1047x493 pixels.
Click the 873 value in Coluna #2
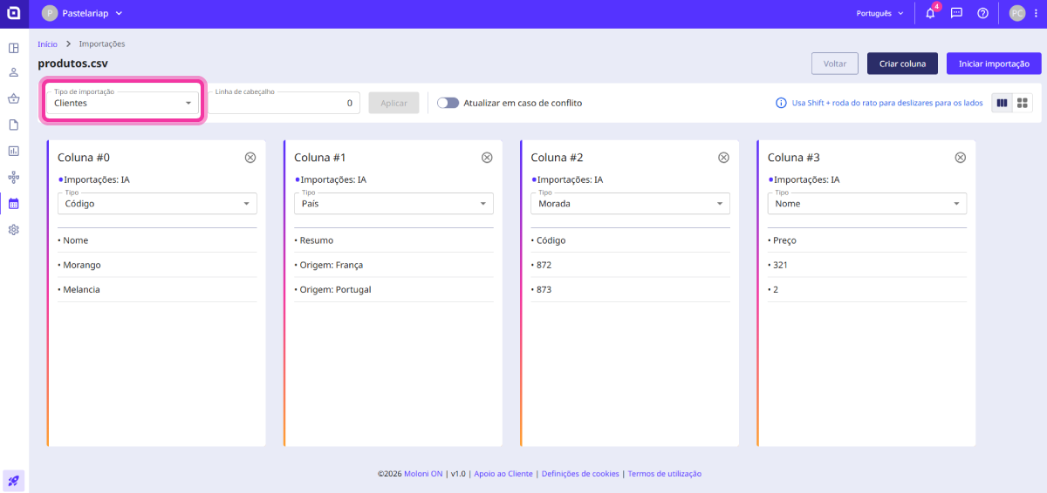point(630,289)
